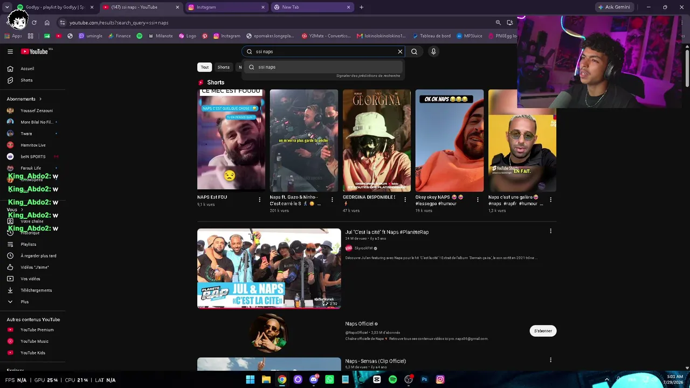Switch to the Instagram browser tab
690x388 pixels.
tap(226, 7)
